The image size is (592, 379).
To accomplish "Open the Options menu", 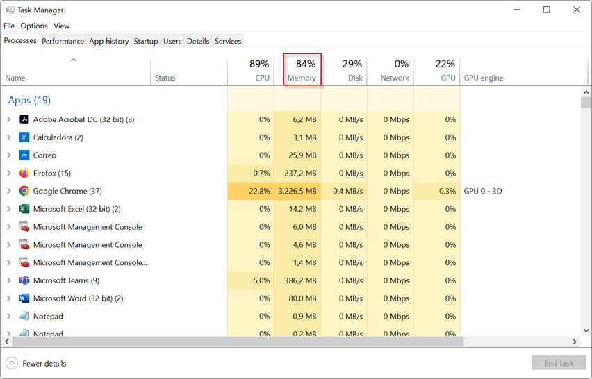I will pyautogui.click(x=34, y=26).
